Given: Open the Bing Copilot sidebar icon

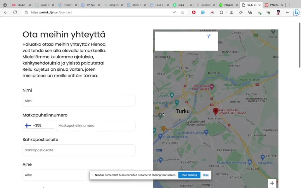Looking at the screenshot, I should (296, 12).
